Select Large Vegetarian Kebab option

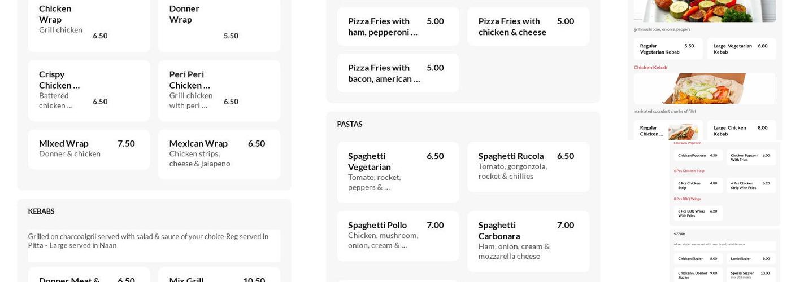741,49
